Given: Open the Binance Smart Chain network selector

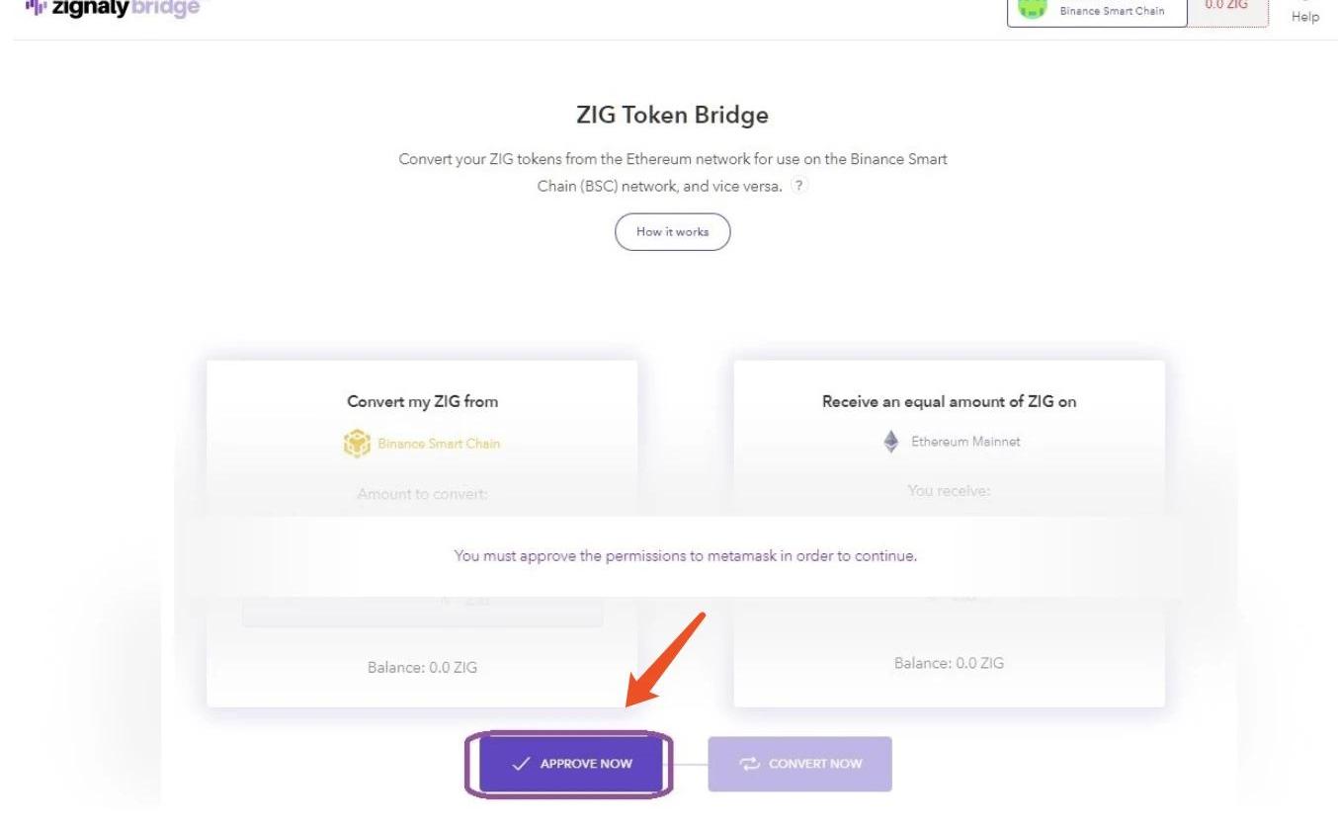Looking at the screenshot, I should click(x=1097, y=11).
